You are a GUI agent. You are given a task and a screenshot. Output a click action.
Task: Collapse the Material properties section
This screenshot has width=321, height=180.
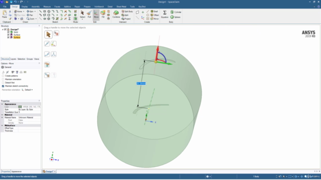point(2,115)
